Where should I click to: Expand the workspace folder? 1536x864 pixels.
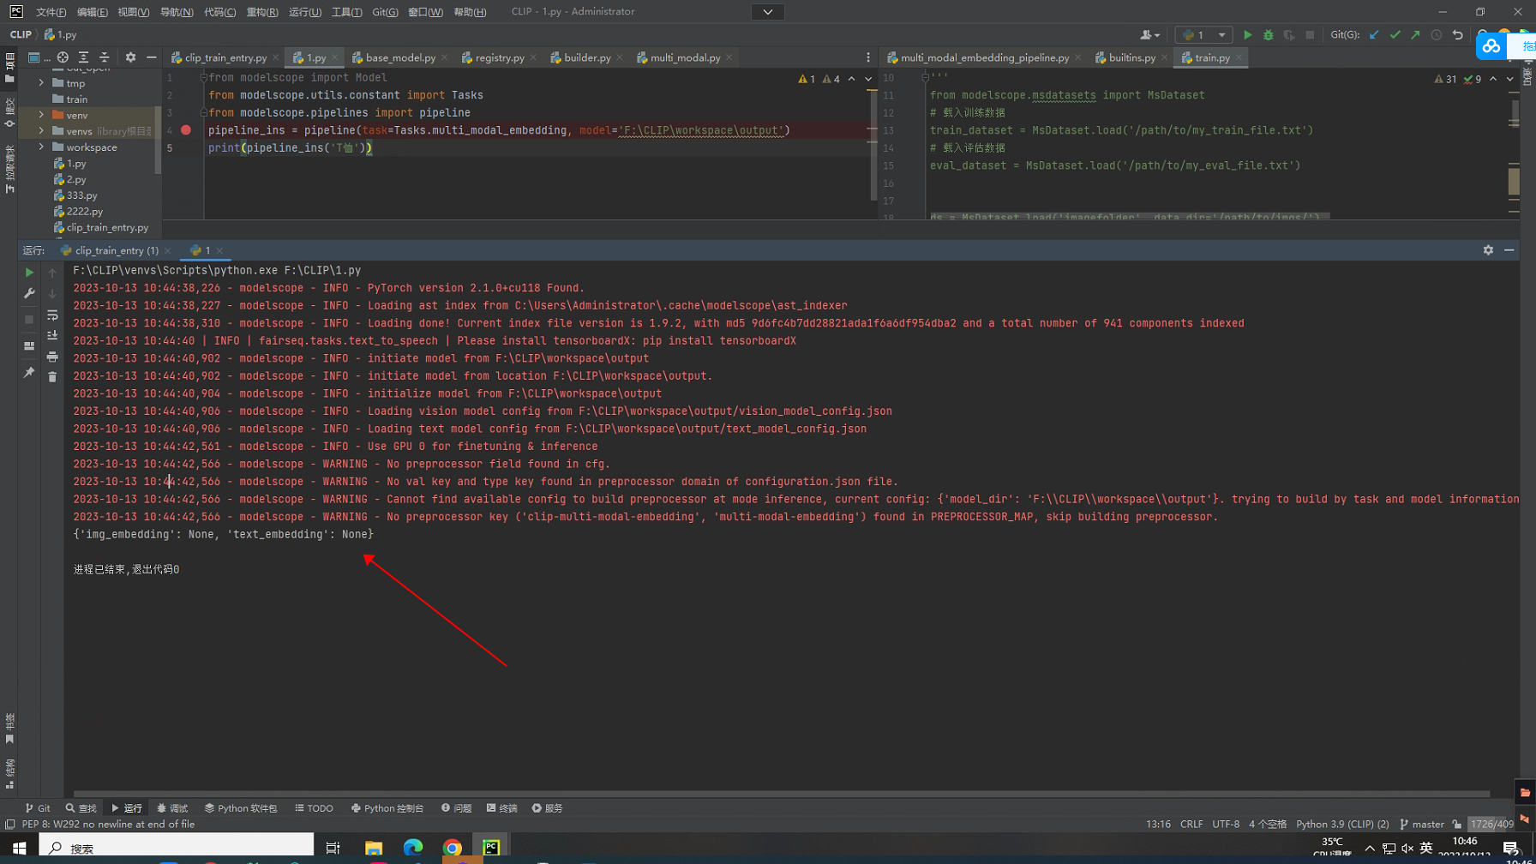(41, 147)
